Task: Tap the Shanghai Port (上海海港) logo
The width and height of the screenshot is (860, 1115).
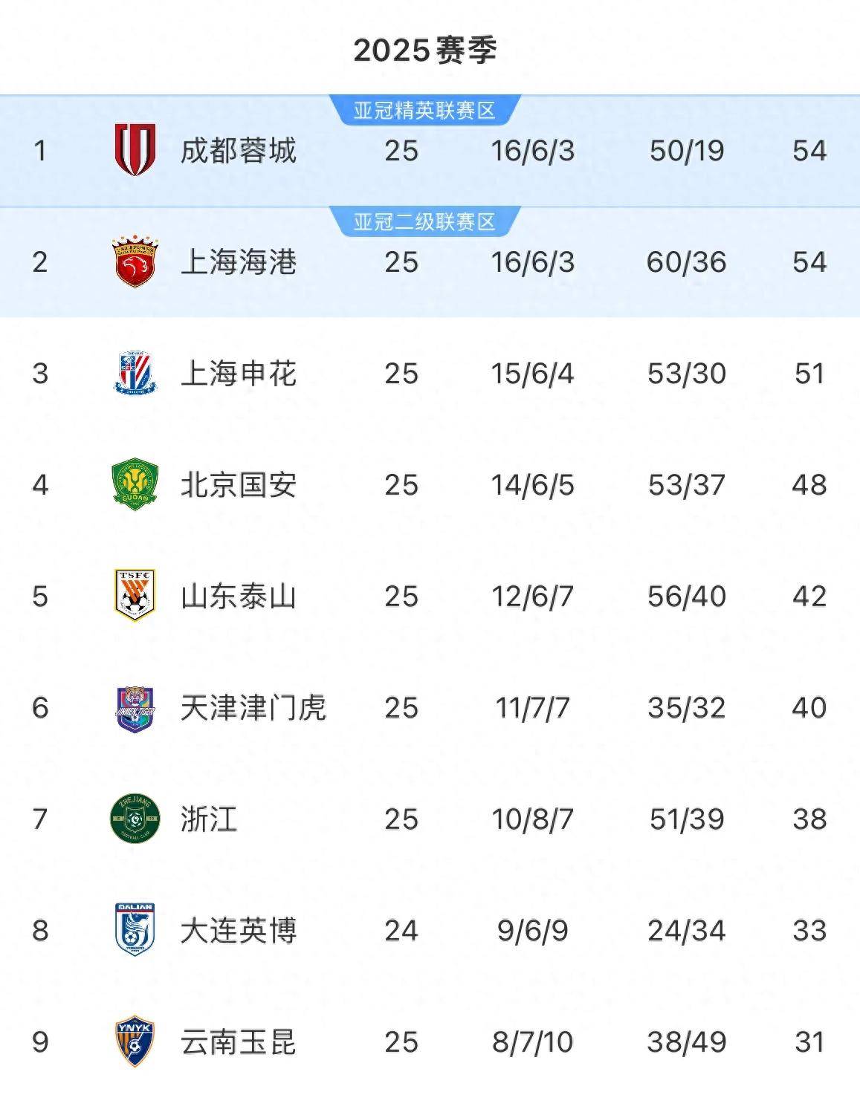Action: [x=135, y=261]
